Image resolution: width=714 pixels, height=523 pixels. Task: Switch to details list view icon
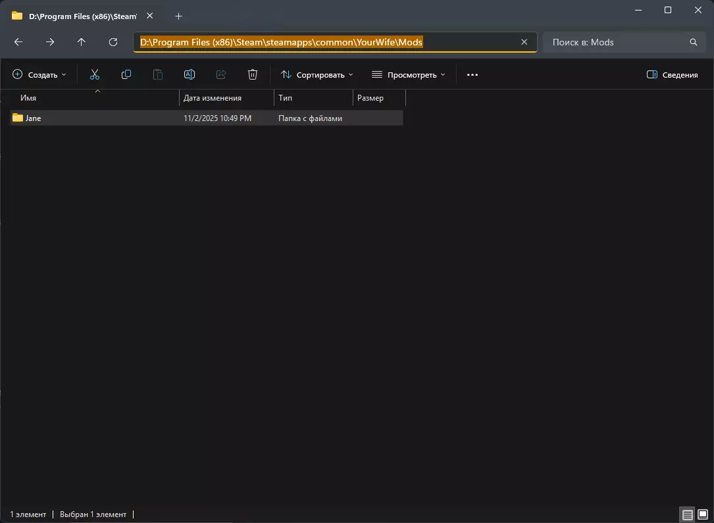(687, 514)
